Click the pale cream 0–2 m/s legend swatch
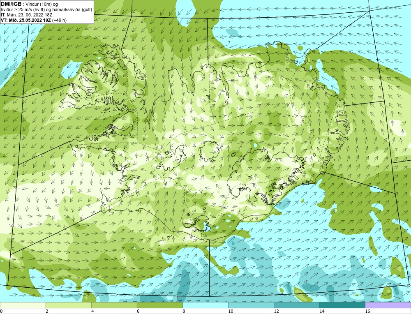The height and width of the screenshot is (314, 411). (x=23, y=305)
